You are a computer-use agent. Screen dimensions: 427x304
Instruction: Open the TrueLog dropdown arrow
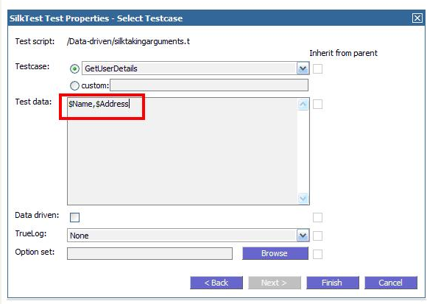click(x=303, y=236)
